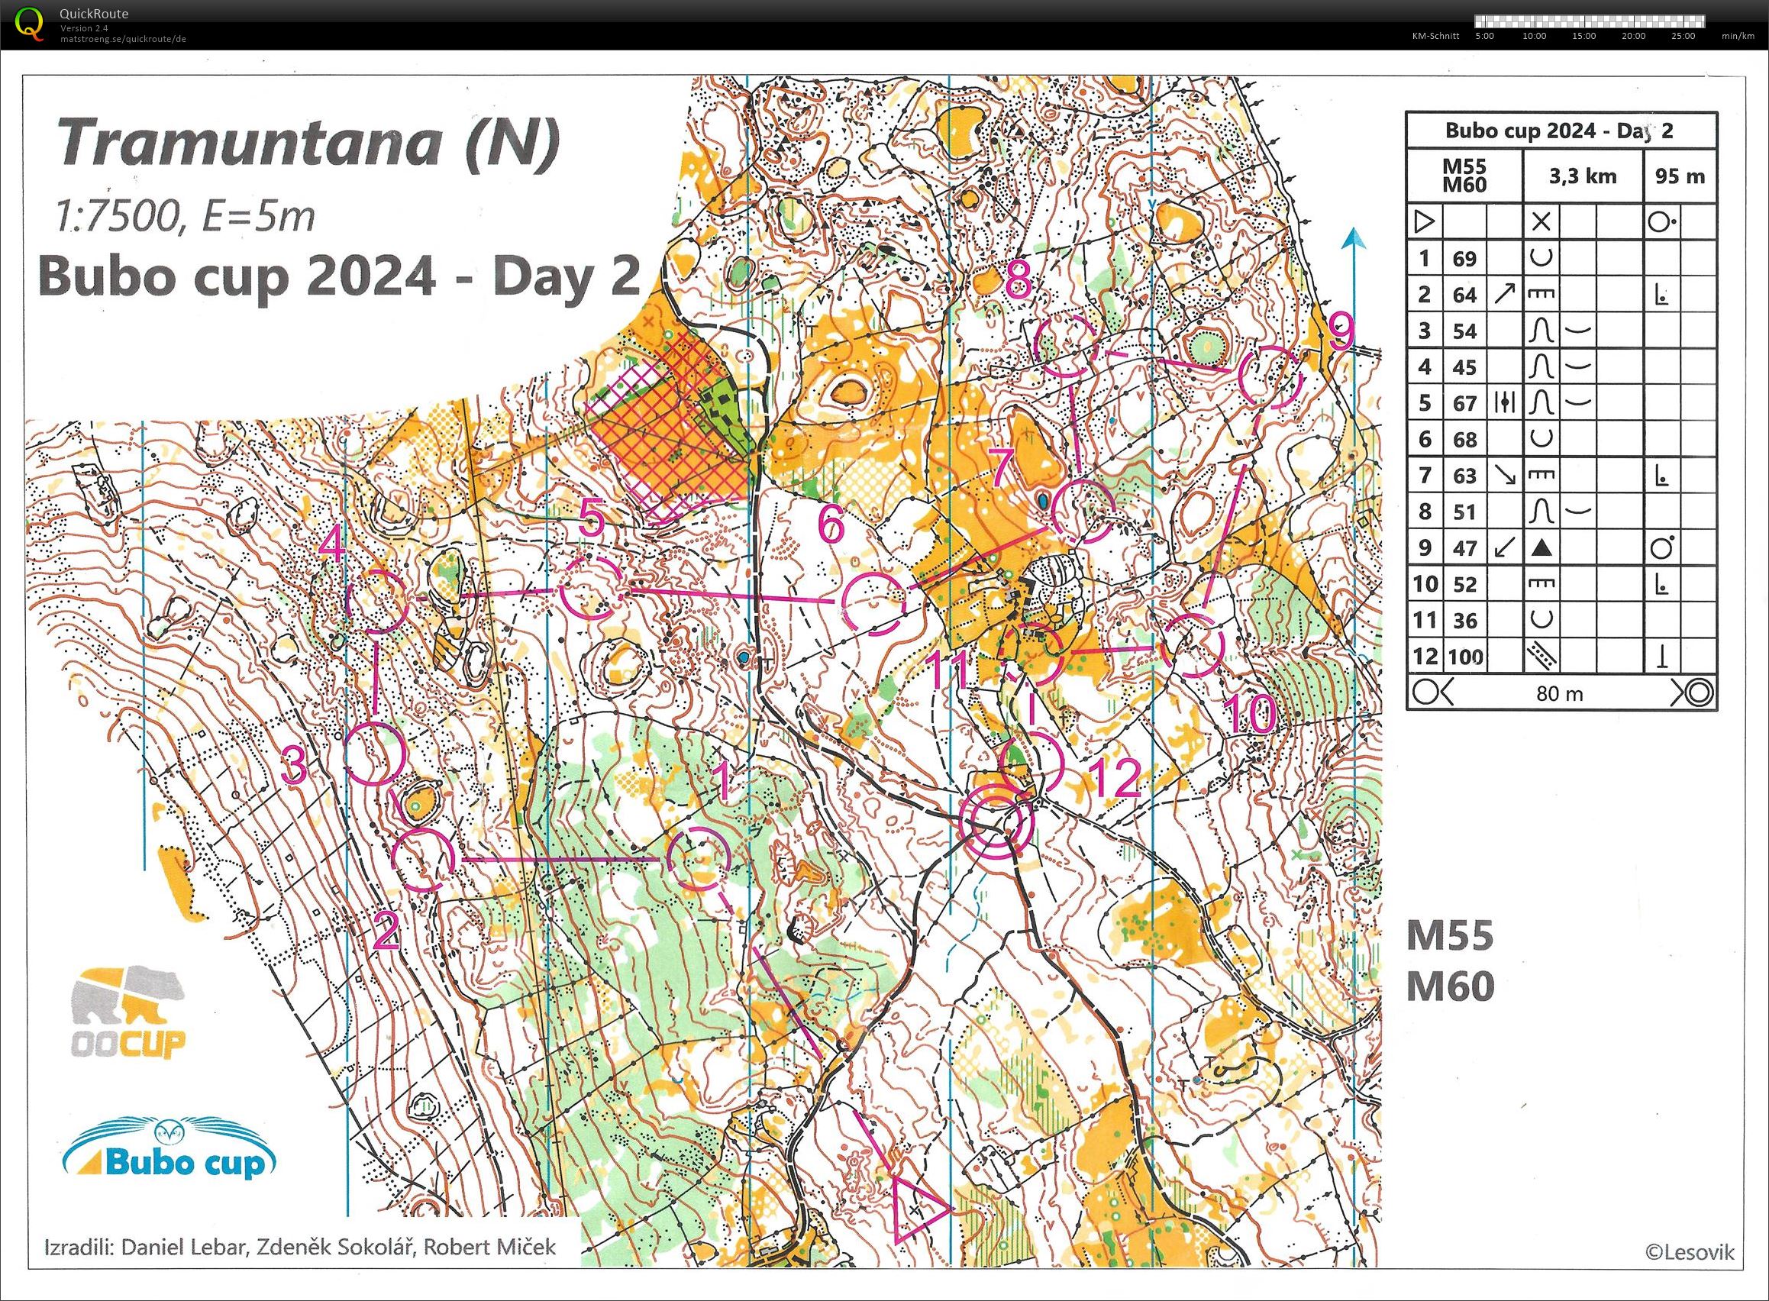
Task: Click control circle 3 on the map
Action: tap(376, 754)
